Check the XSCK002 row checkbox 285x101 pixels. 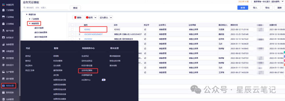coord(72,39)
